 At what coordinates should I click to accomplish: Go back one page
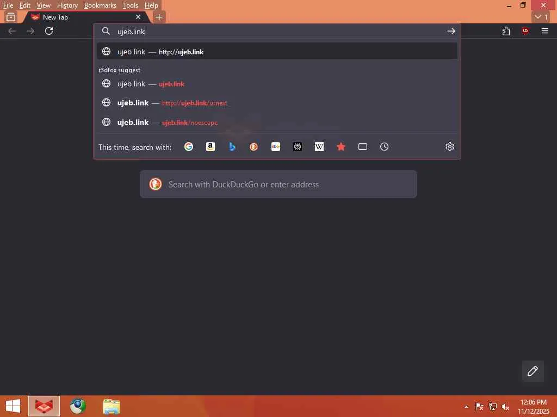coord(12,31)
